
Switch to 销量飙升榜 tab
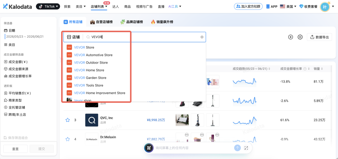pyautogui.click(x=162, y=22)
